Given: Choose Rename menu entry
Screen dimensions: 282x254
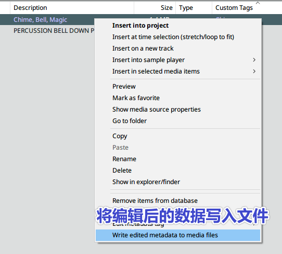Looking at the screenshot, I should click(x=178, y=159).
